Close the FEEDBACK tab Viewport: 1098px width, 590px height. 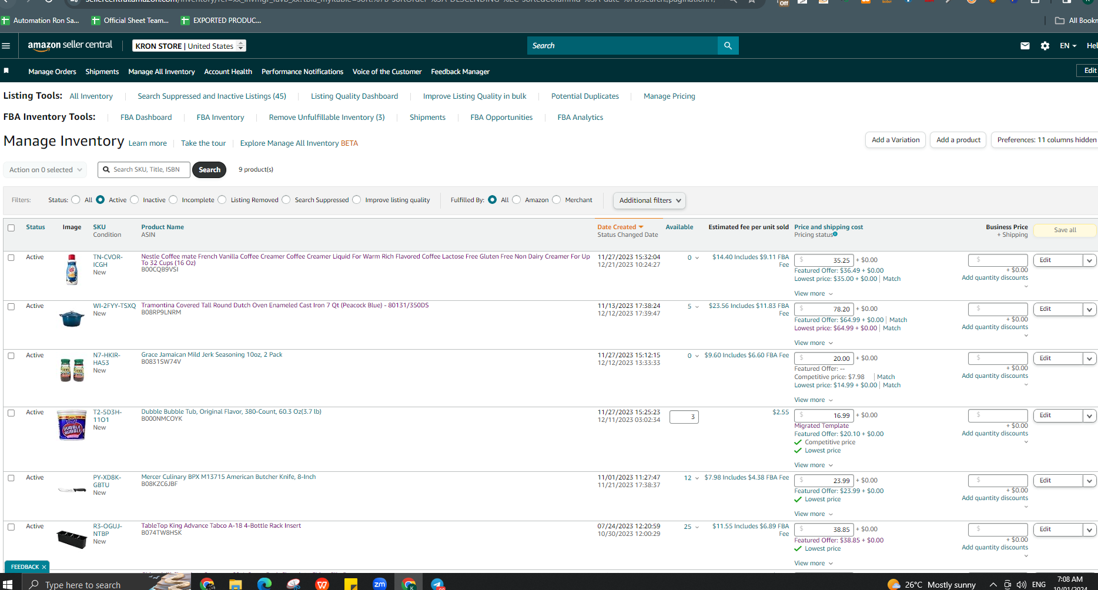coord(44,567)
